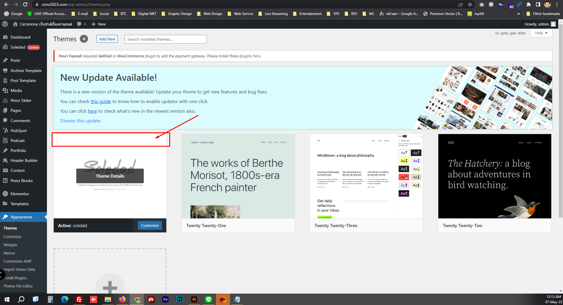Open Theme File Editor submenu

click(x=18, y=286)
